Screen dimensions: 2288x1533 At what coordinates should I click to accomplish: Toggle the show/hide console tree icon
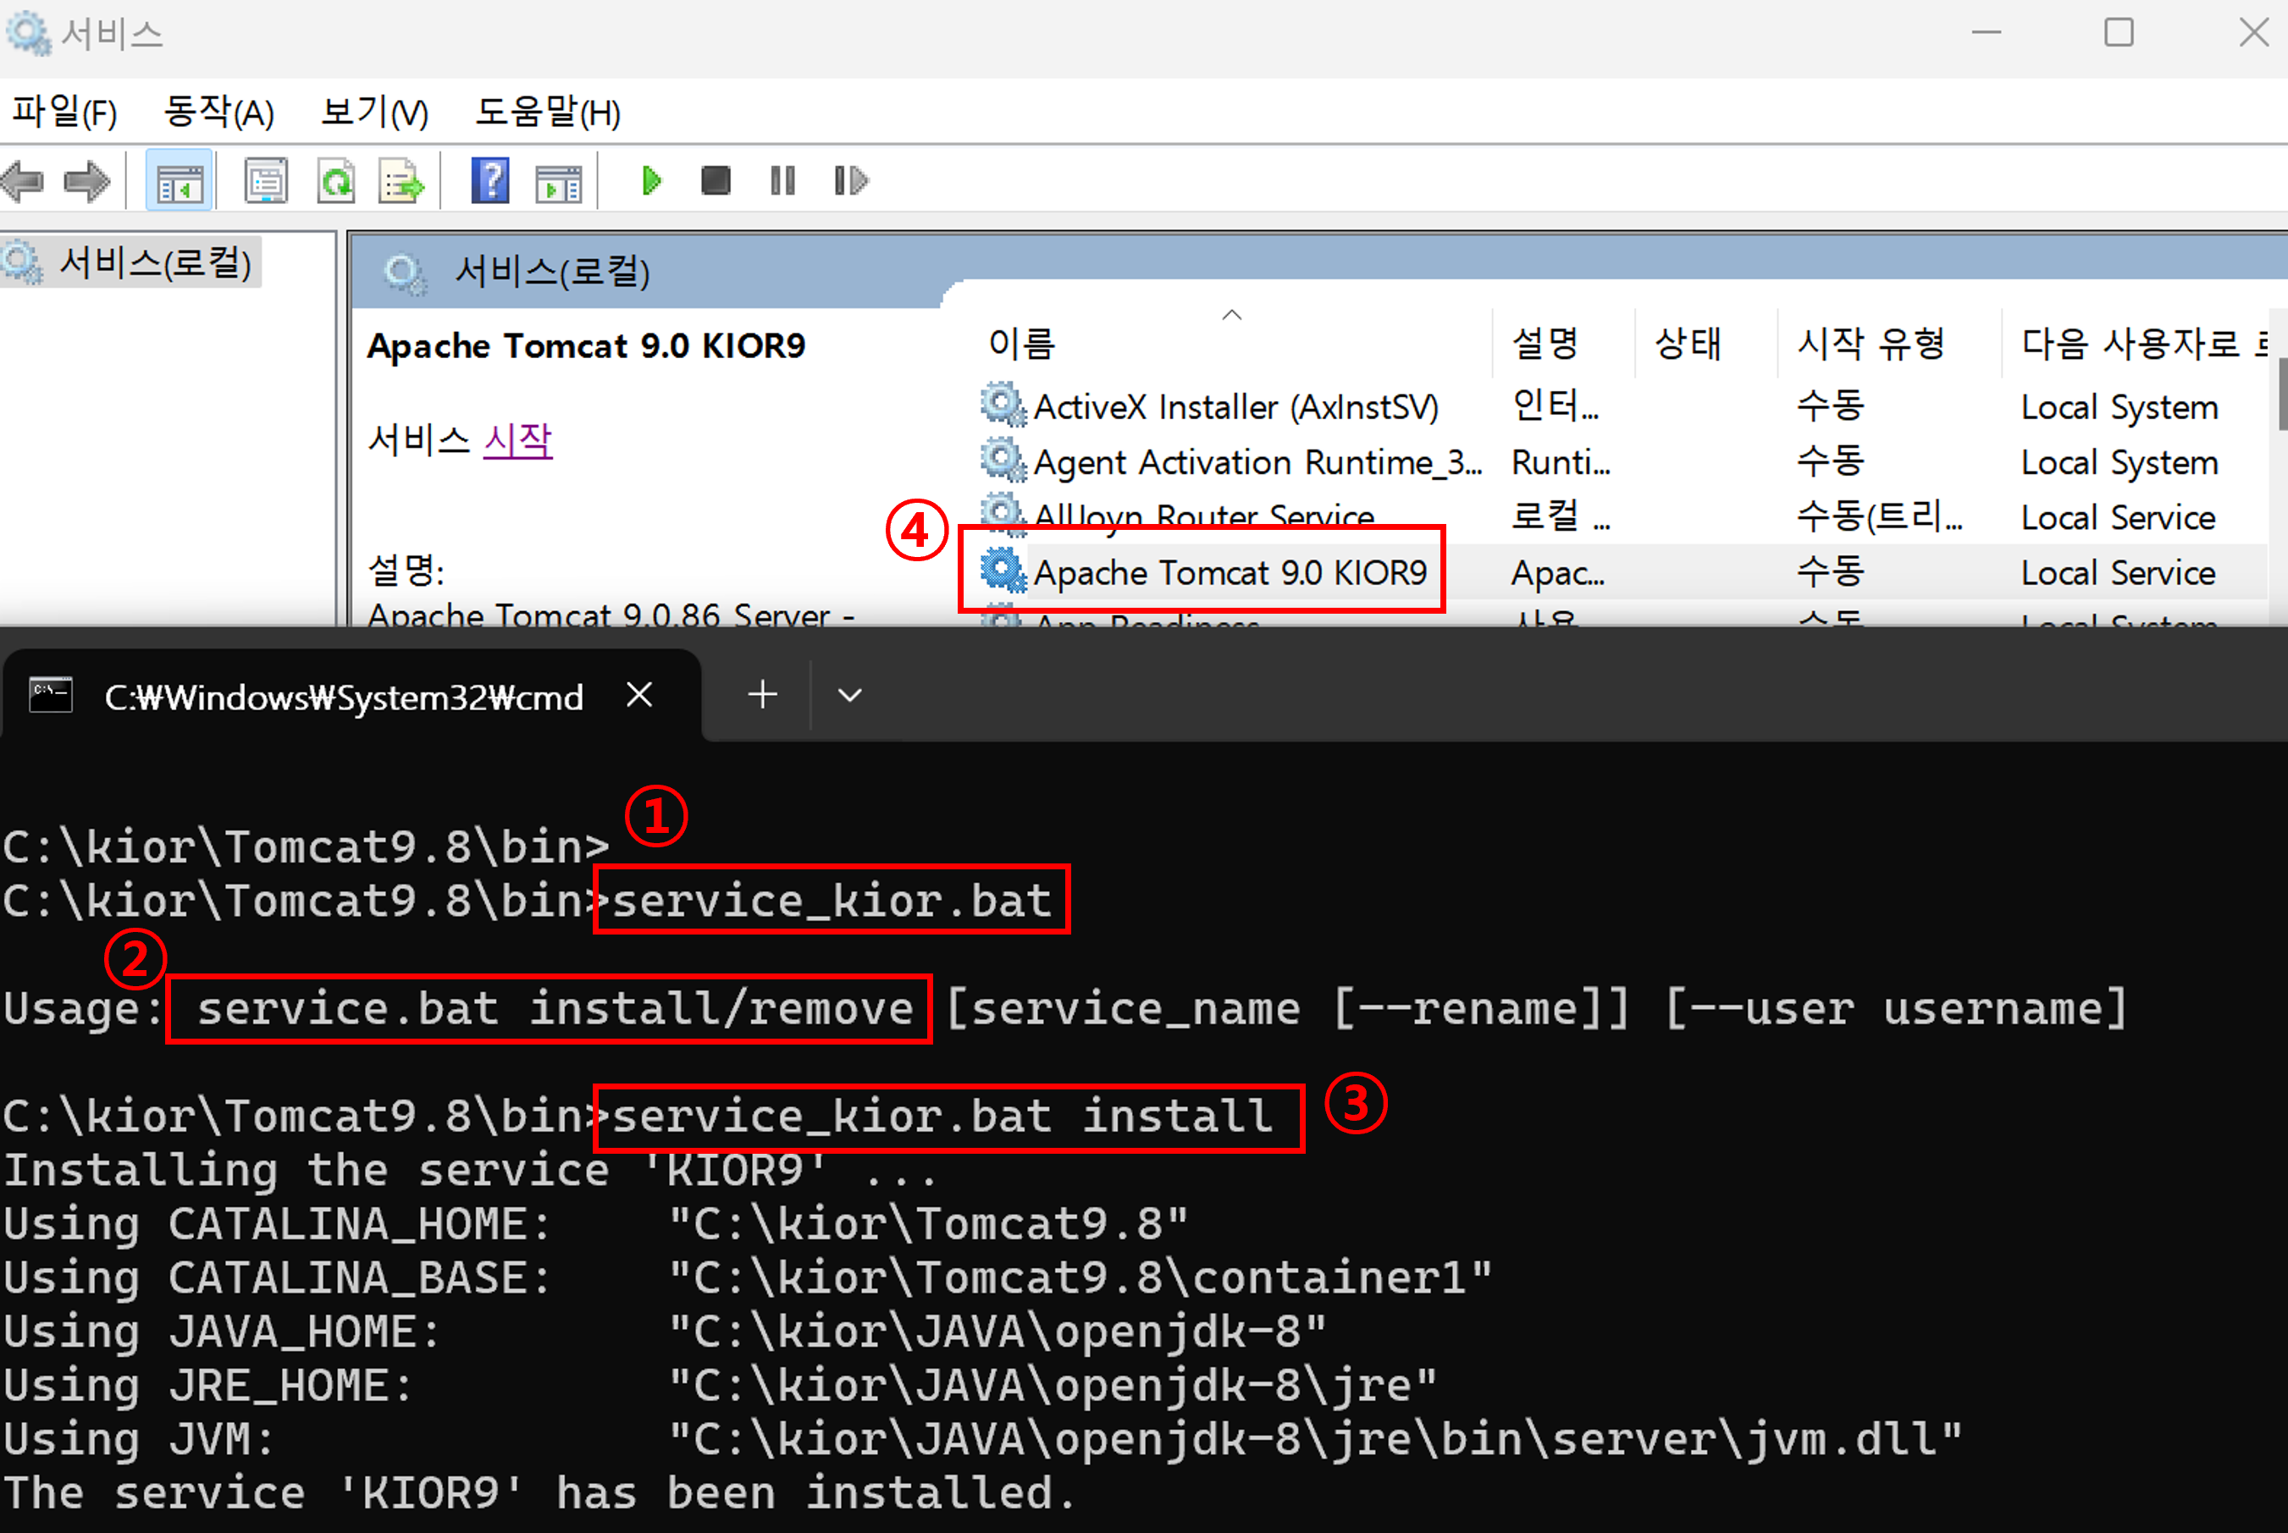(179, 182)
